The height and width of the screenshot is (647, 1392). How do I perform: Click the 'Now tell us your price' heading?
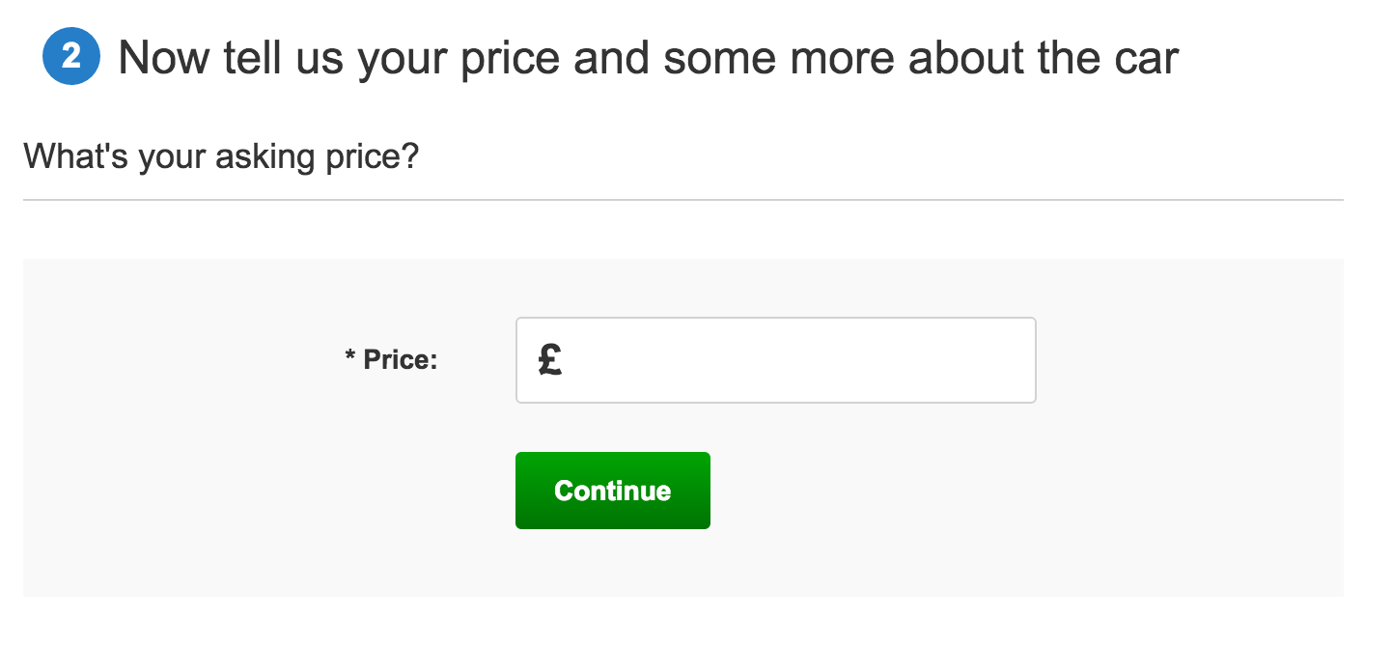click(x=648, y=58)
